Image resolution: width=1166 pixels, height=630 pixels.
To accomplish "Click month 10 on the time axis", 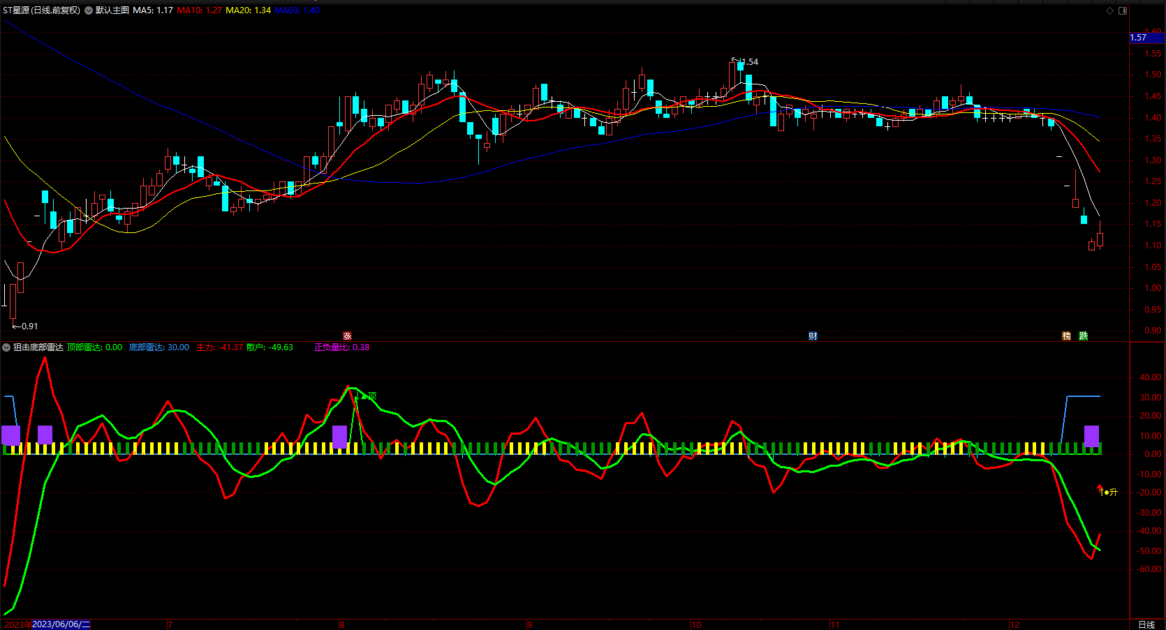I will 696,625.
